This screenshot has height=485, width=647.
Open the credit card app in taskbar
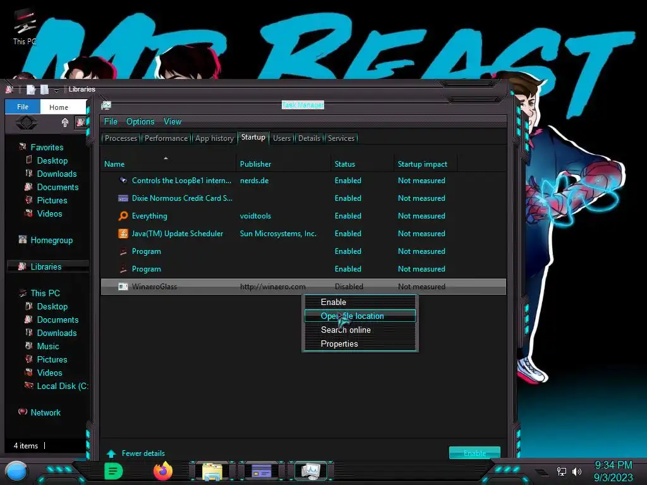coord(261,471)
